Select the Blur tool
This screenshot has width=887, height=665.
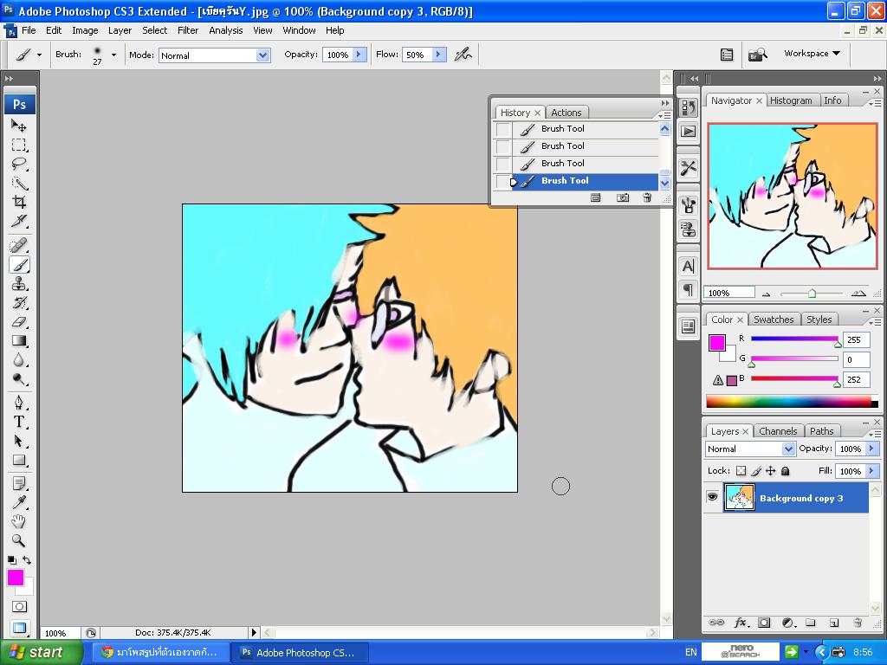pyautogui.click(x=19, y=360)
